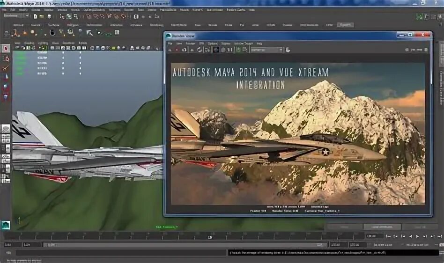The width and height of the screenshot is (444, 263).
Task: Choose the Move tool in the toolbox
Action: pyautogui.click(x=6, y=77)
